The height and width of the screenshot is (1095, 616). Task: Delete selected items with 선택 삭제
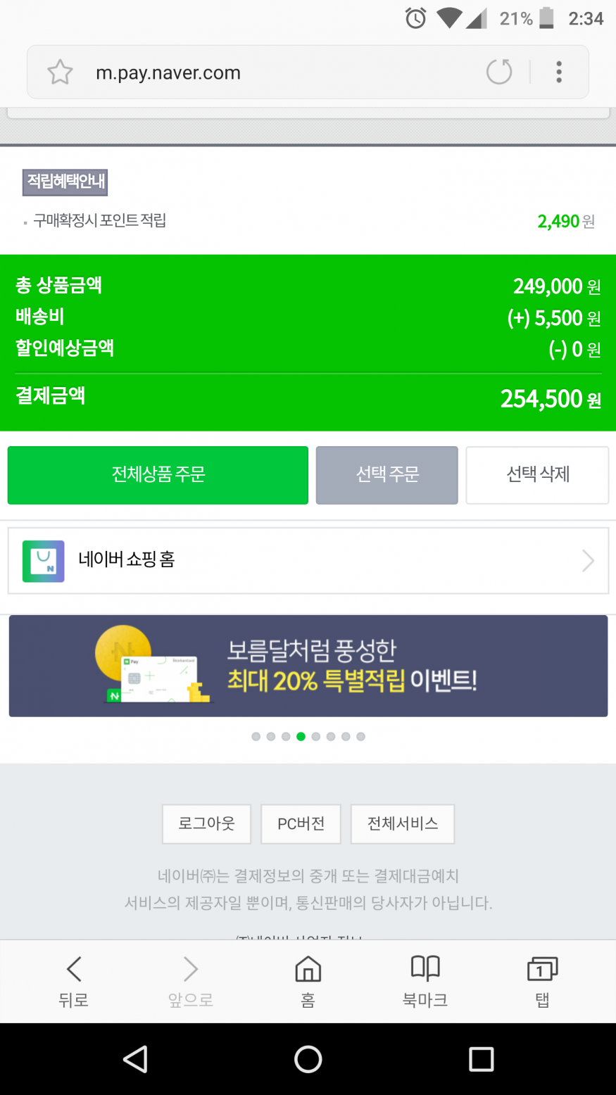pos(537,475)
